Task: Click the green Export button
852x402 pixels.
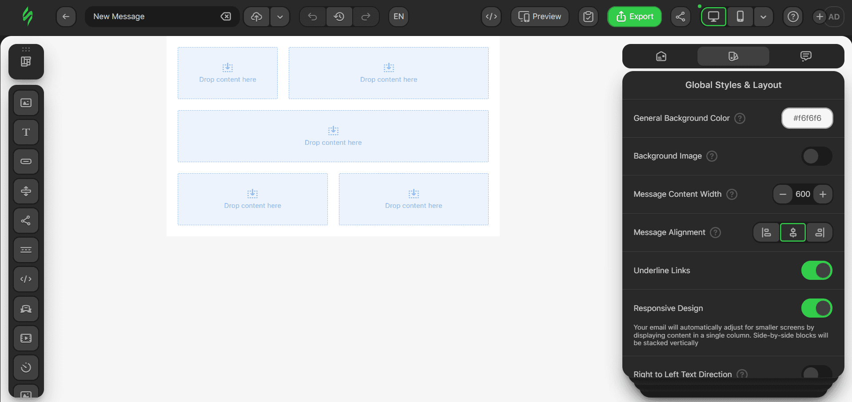Action: click(634, 17)
